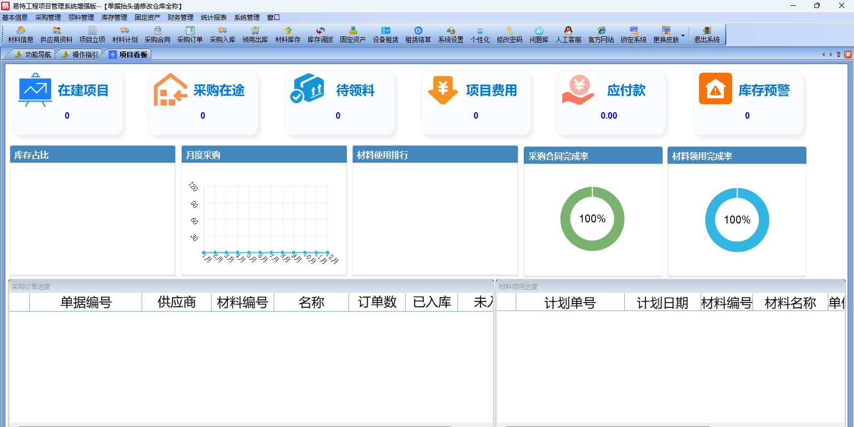Open 修改密码 key icon
The image size is (854, 427).
point(509,35)
